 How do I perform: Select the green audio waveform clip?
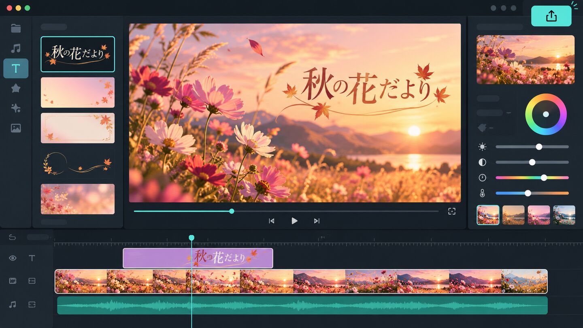[x=302, y=305]
